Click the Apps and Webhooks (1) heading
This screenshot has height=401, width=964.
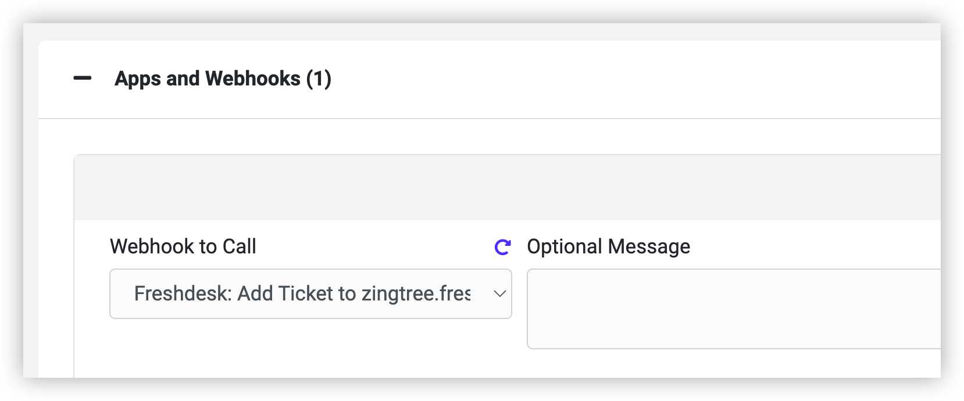223,78
